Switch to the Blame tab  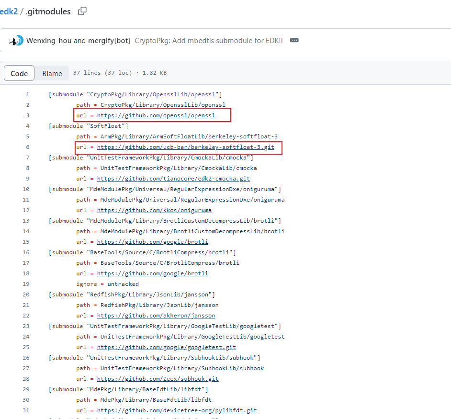click(52, 73)
